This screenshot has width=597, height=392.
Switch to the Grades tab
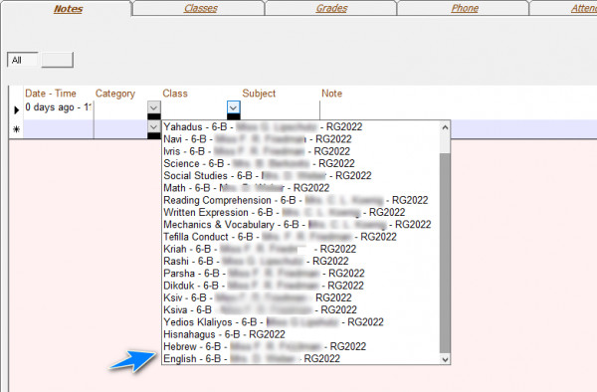coord(331,8)
